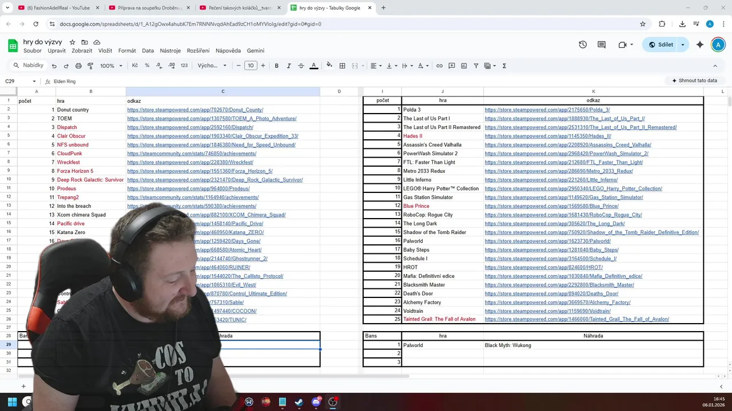This screenshot has width=732, height=411.
Task: Open the Zobrazit menu
Action: click(x=82, y=51)
